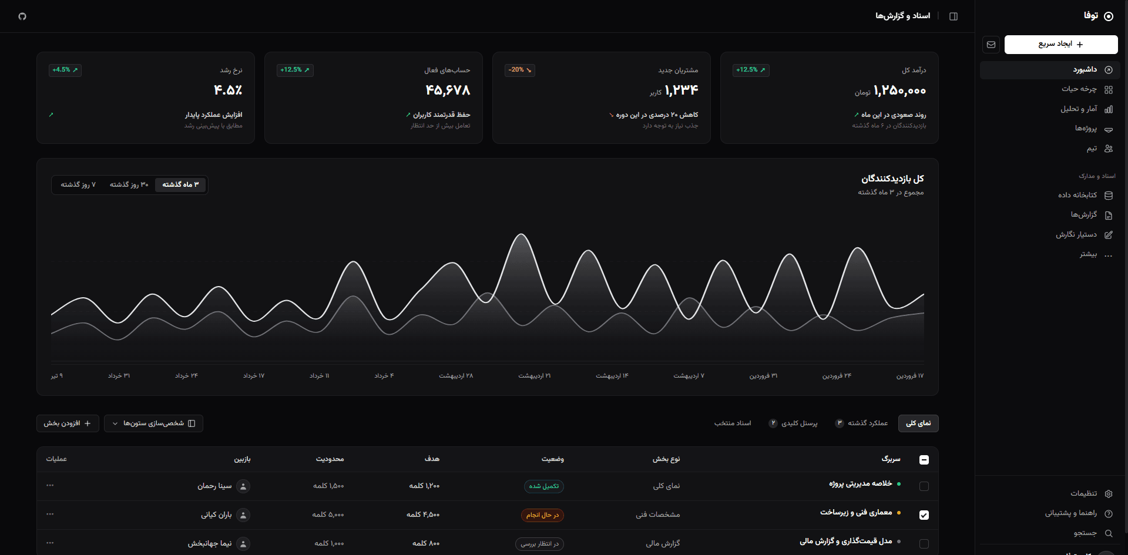This screenshot has height=555, width=1128.
Task: Select the ۷ روز گذشته range toggle
Action: pyautogui.click(x=78, y=185)
